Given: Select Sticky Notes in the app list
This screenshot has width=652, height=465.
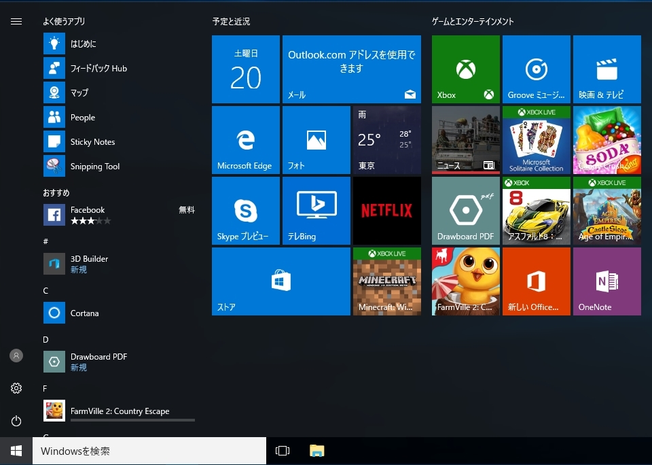Looking at the screenshot, I should tap(92, 142).
